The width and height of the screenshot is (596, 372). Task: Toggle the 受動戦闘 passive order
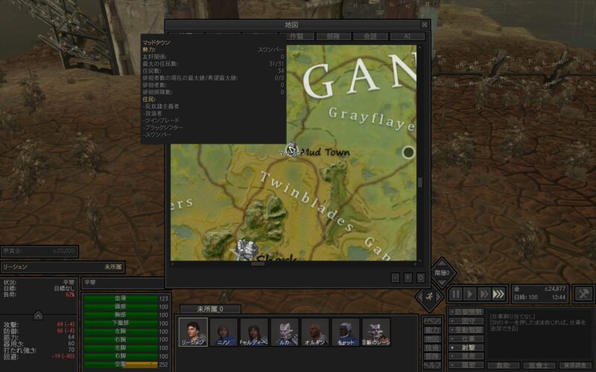coord(466,330)
